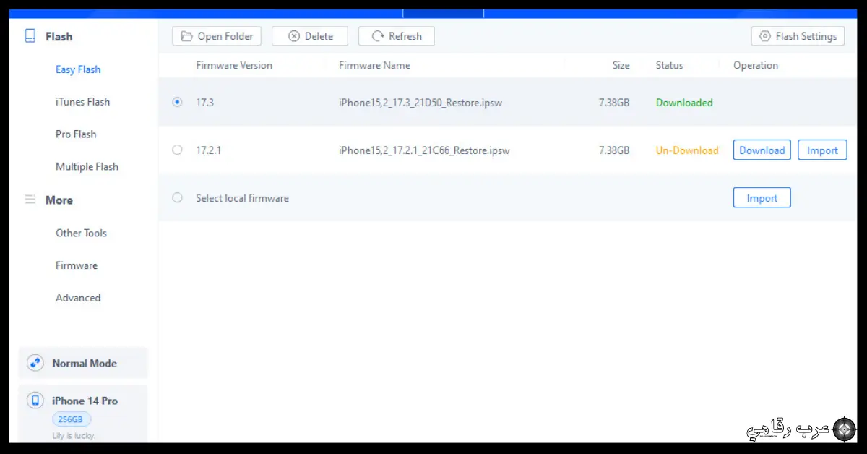Open Pro Flash from the sidebar
The height and width of the screenshot is (454, 867).
point(75,134)
